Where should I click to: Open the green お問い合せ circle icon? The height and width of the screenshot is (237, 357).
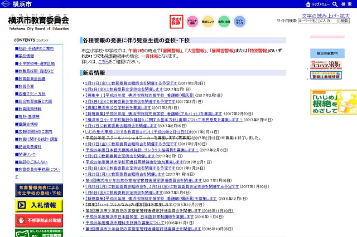(224, 22)
